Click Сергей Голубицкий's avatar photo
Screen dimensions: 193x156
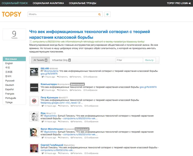point(34,148)
